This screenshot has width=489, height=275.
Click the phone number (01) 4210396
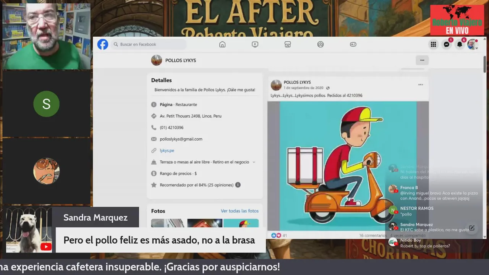coord(172,128)
